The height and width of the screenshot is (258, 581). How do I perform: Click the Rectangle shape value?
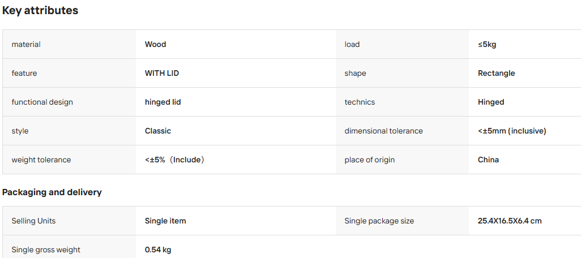pos(496,74)
